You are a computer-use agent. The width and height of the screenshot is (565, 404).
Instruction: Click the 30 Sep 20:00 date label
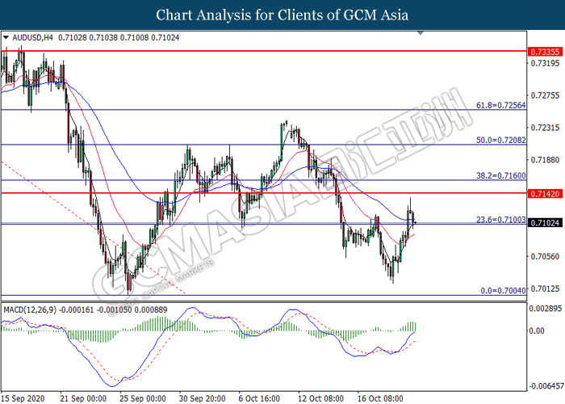click(x=203, y=398)
